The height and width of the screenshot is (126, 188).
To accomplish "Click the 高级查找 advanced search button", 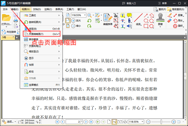I will [176, 9].
